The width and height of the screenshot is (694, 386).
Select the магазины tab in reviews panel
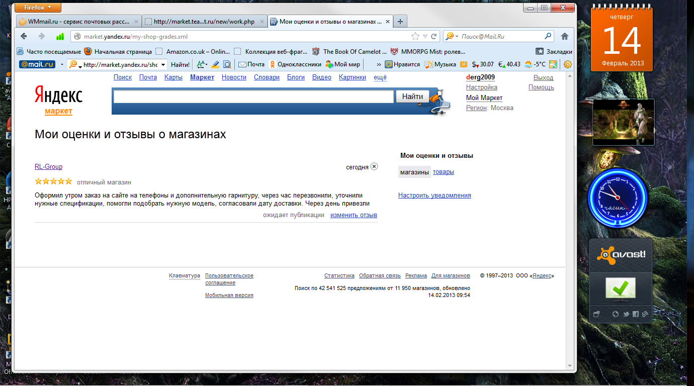pos(414,172)
